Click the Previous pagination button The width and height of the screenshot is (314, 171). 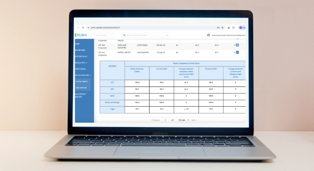155,120
